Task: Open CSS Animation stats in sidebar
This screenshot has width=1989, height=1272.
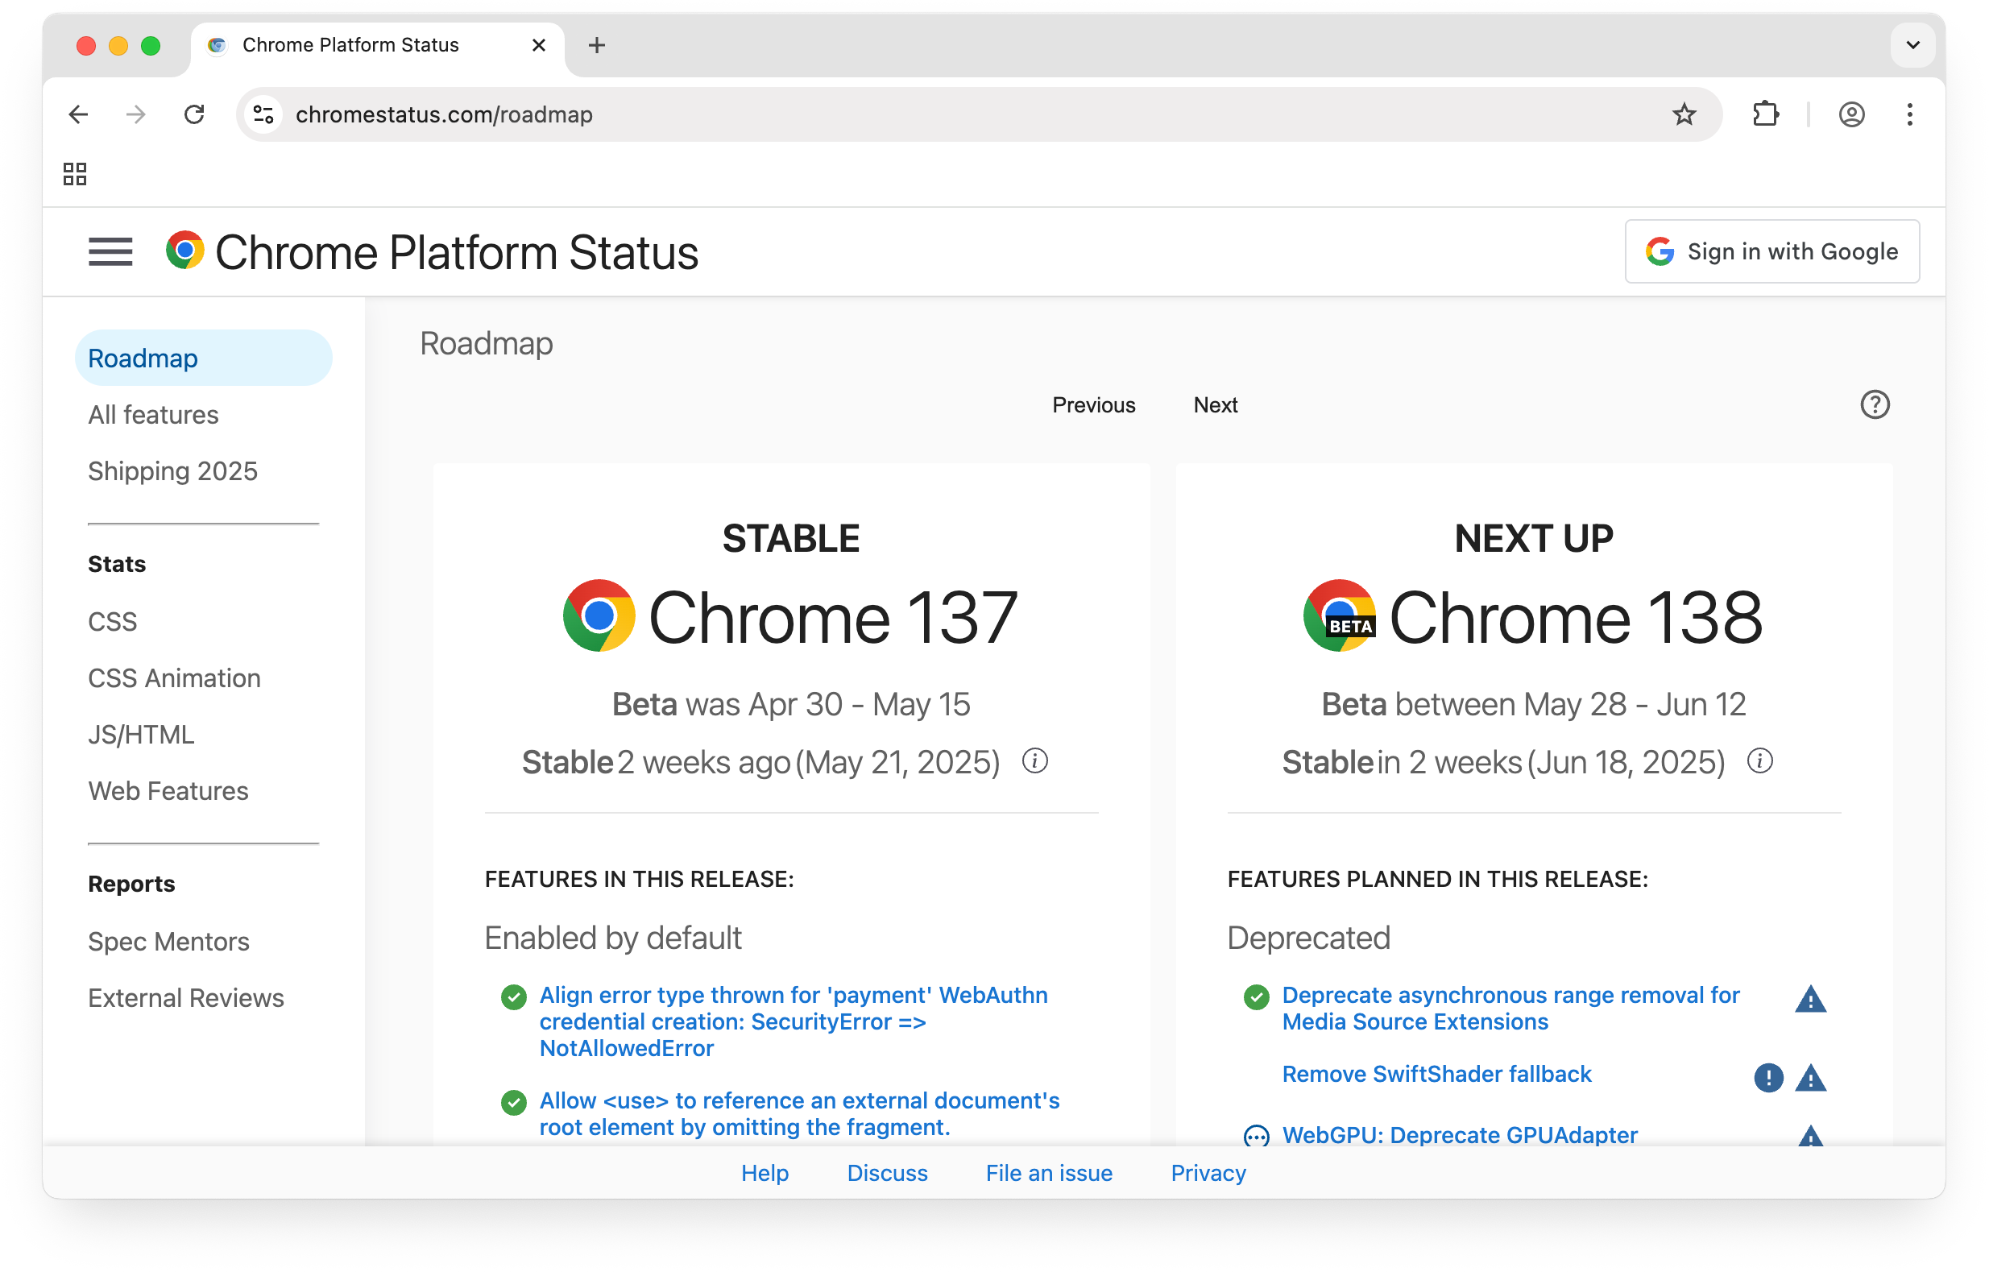Action: pyautogui.click(x=174, y=678)
